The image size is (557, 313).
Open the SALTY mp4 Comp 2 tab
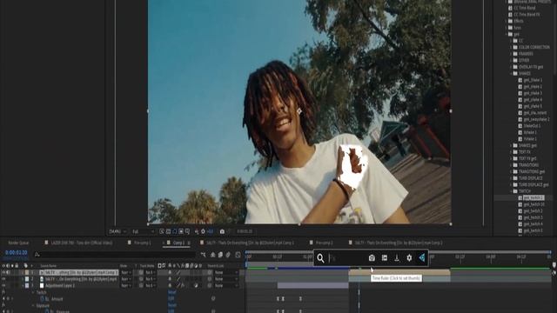398,243
